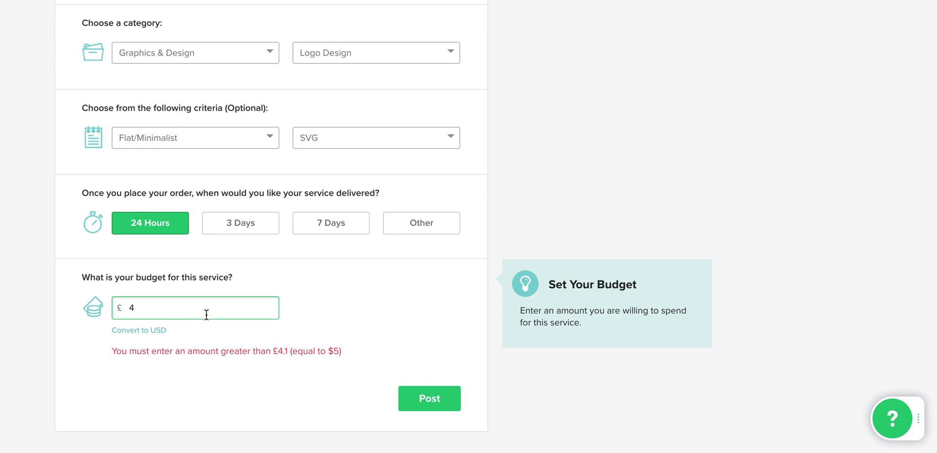This screenshot has width=937, height=453.
Task: Open the SVG file format dropdown
Action: pos(376,138)
